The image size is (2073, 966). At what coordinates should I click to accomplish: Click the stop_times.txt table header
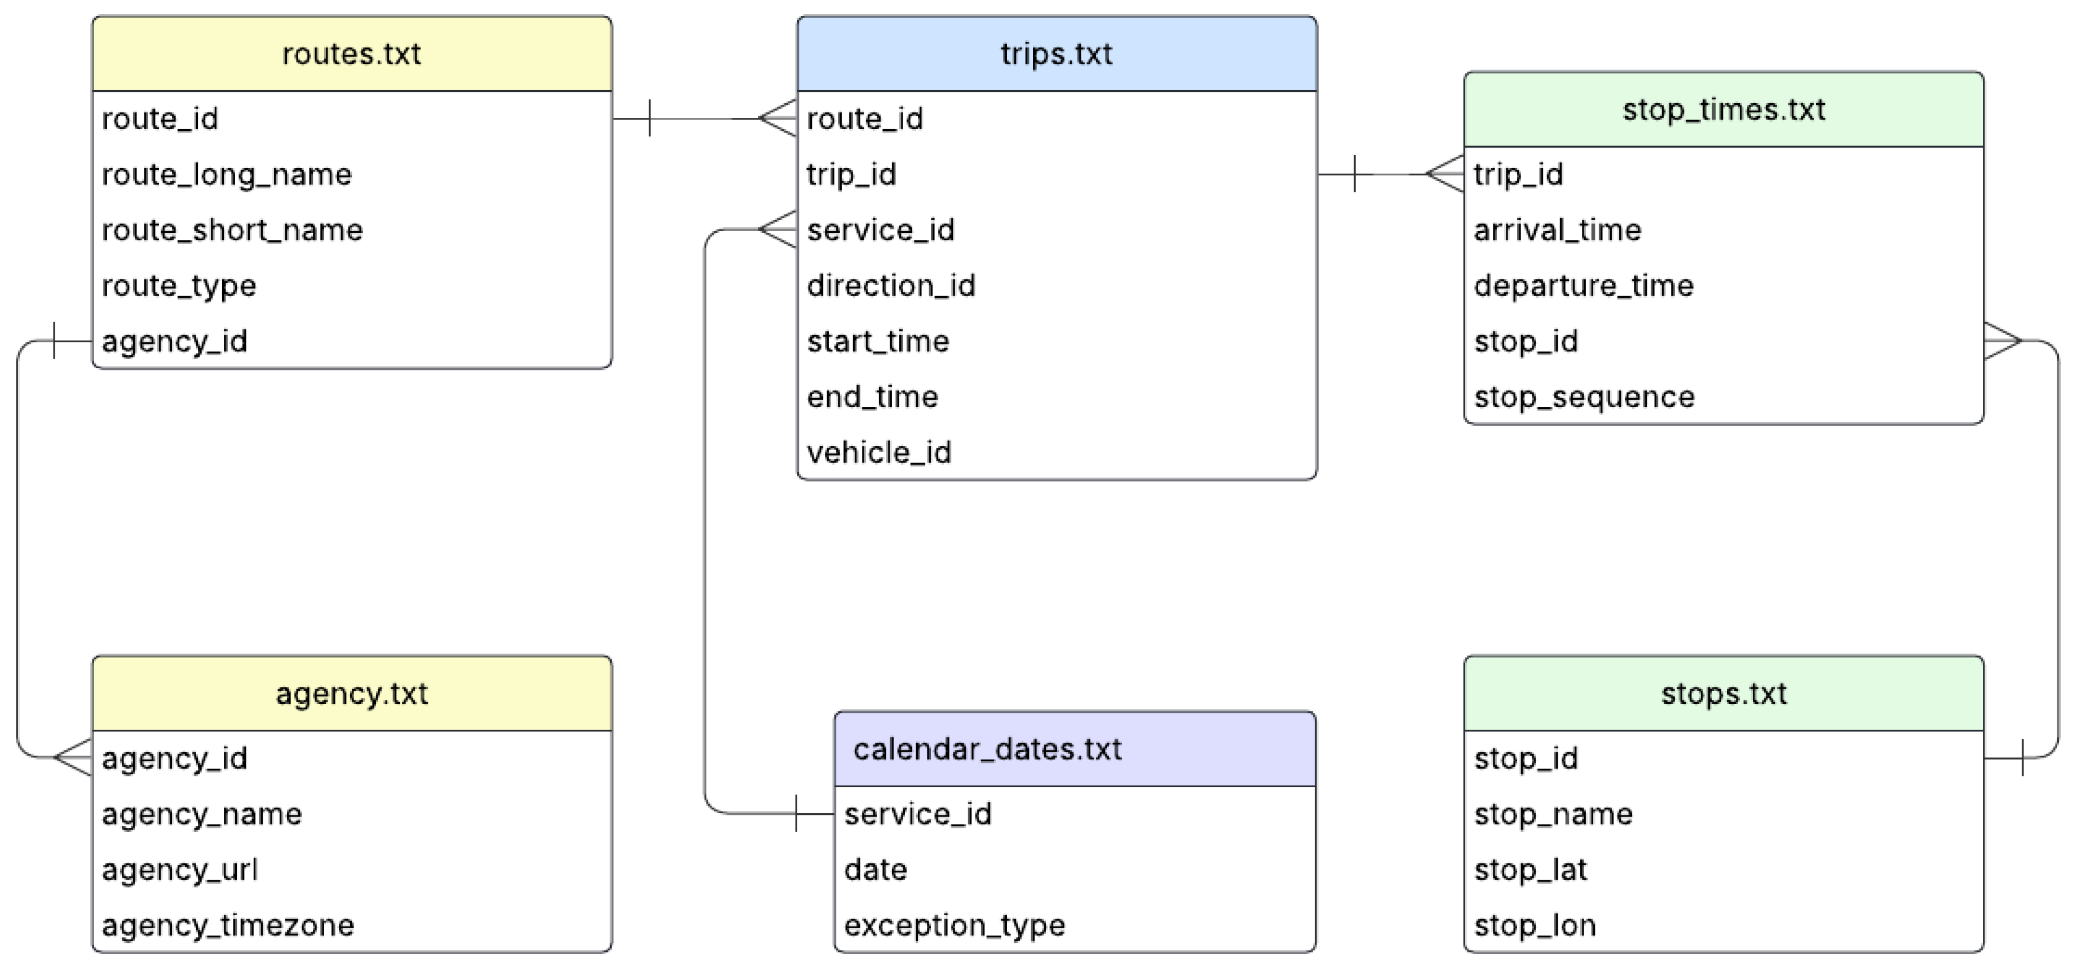click(x=1723, y=109)
